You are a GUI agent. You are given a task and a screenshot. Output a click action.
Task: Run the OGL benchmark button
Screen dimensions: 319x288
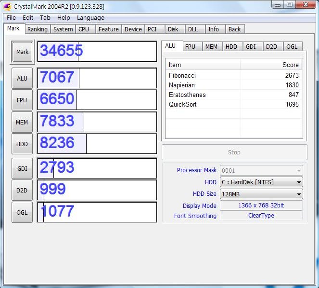22,212
